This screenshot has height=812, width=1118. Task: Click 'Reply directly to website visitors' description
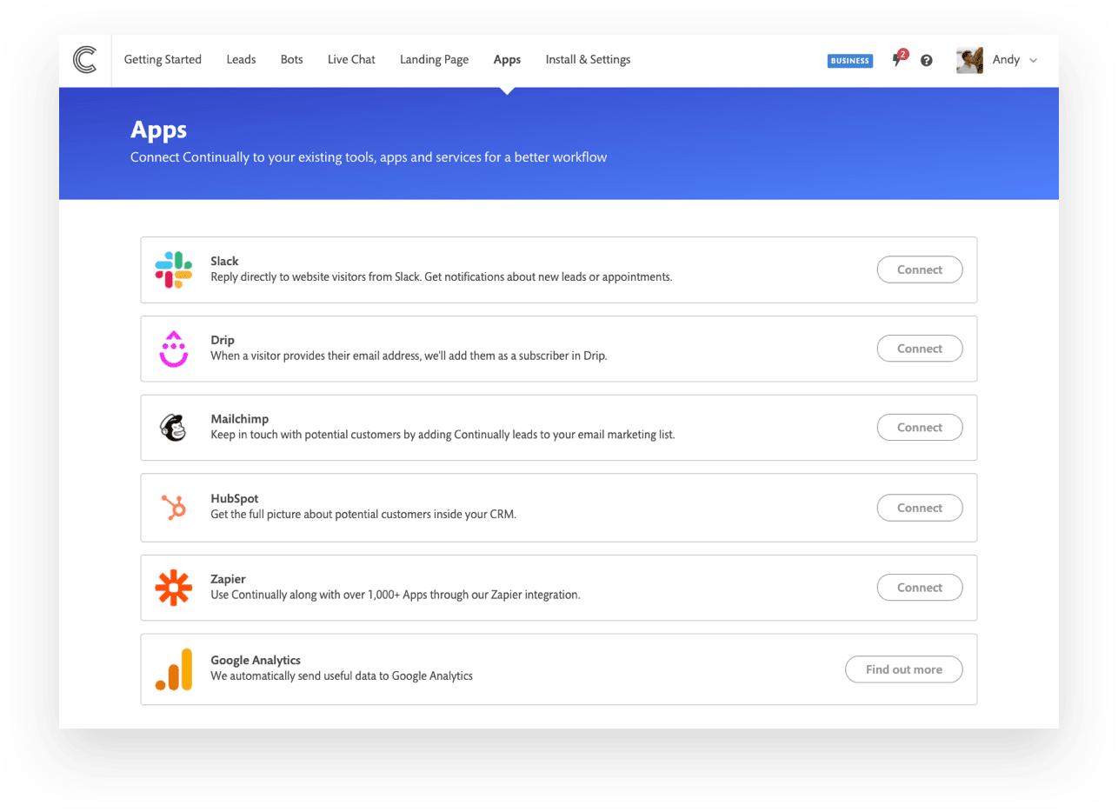pos(442,277)
